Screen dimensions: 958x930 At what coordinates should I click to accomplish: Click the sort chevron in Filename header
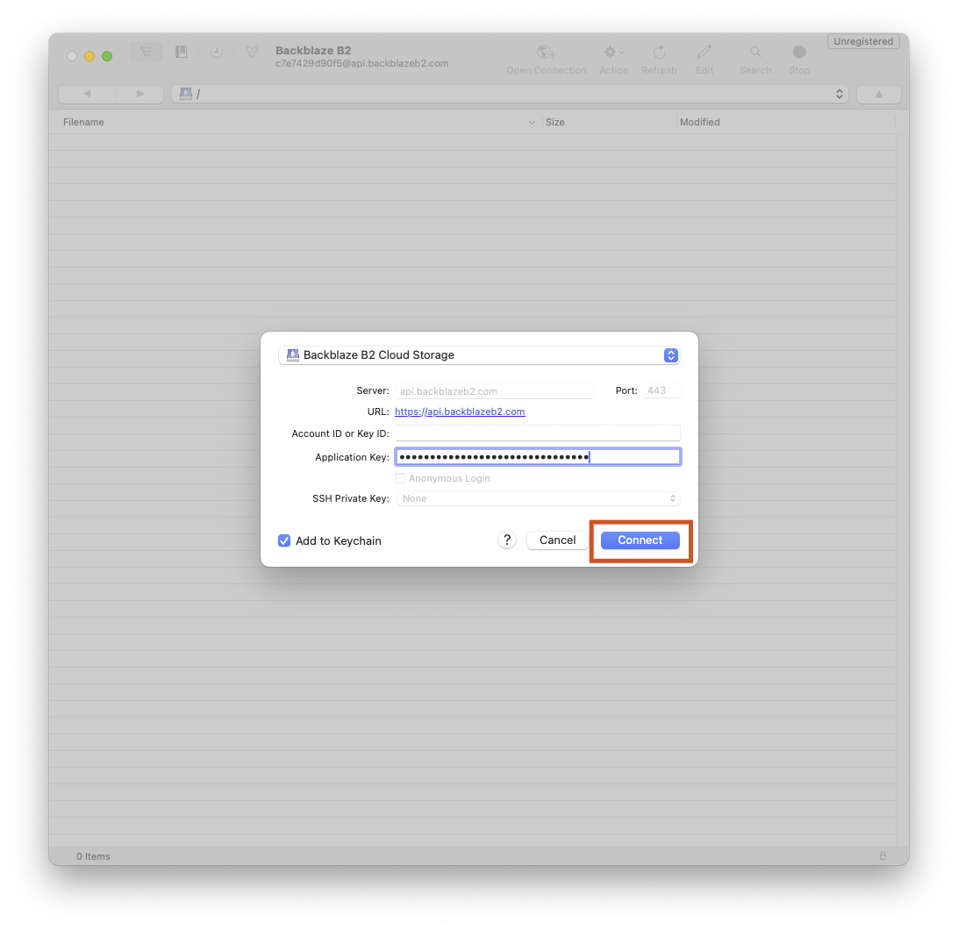(x=532, y=123)
